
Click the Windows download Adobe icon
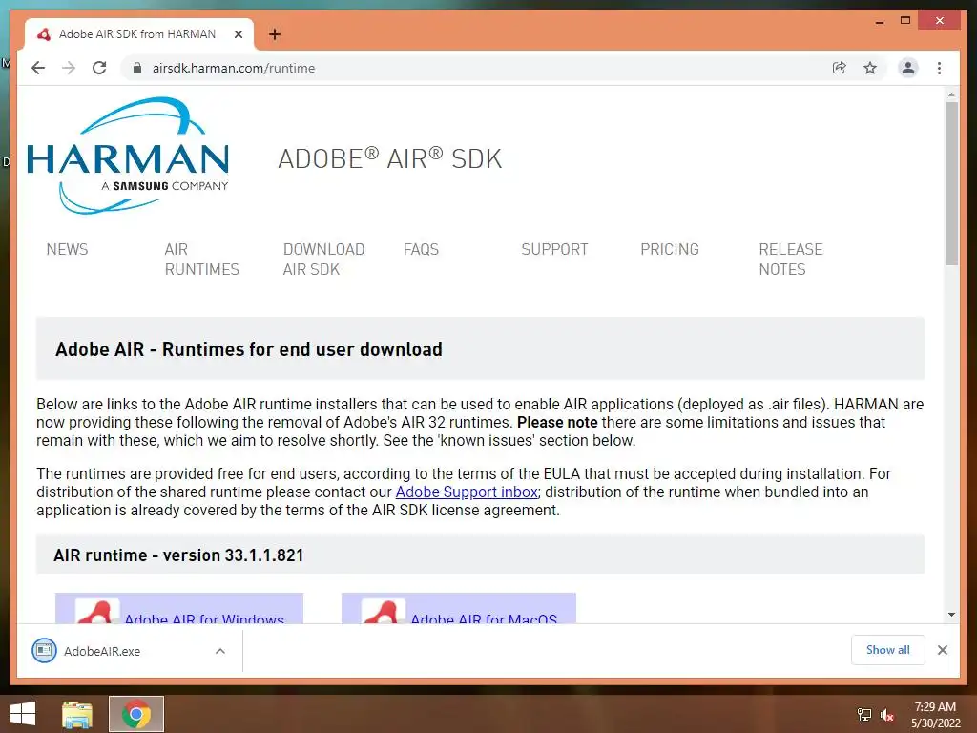97,611
